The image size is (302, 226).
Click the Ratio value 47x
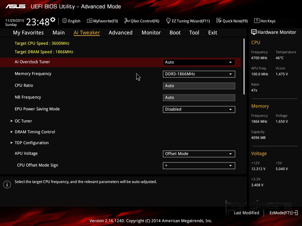[254, 90]
